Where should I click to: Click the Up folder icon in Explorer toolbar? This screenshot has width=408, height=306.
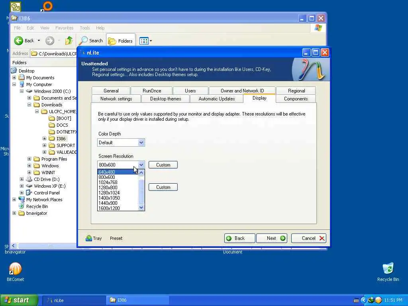click(x=69, y=41)
